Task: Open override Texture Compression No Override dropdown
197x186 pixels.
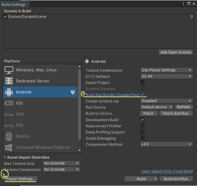Action: pos(62,169)
